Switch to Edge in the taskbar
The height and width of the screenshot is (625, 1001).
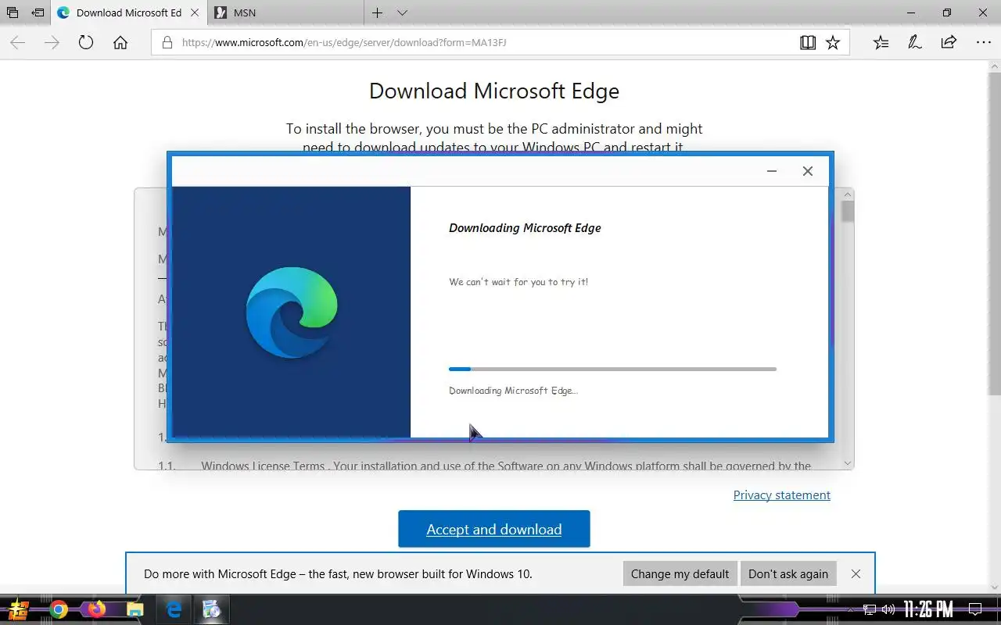[x=174, y=609]
